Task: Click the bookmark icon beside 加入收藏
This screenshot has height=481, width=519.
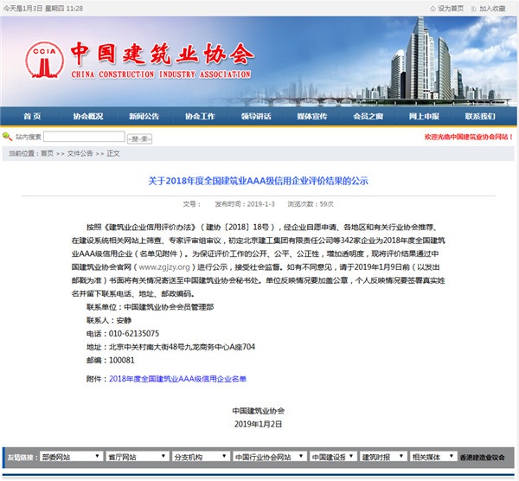Action: tap(474, 9)
